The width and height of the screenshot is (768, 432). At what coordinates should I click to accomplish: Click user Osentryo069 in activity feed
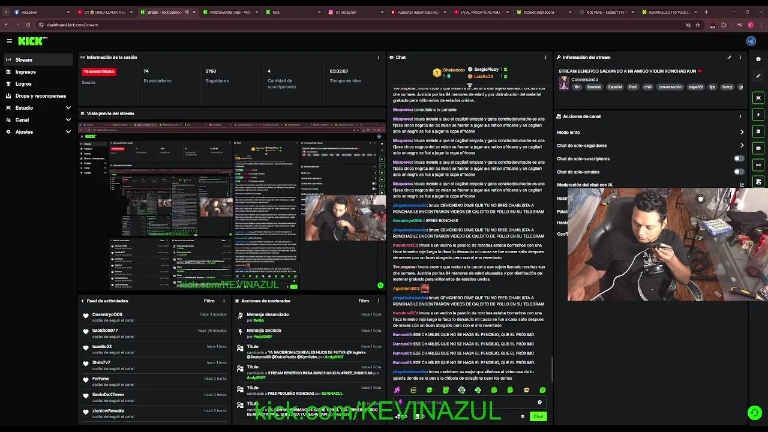[x=107, y=314]
